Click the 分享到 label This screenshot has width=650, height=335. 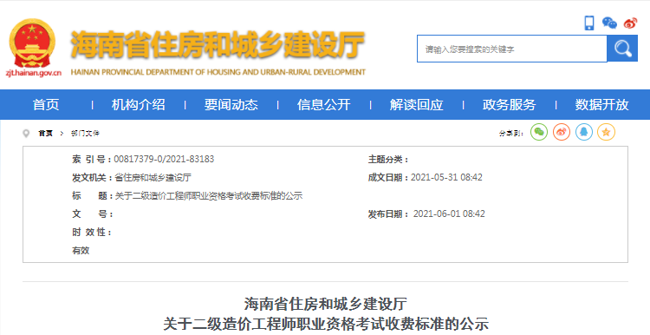pos(511,134)
